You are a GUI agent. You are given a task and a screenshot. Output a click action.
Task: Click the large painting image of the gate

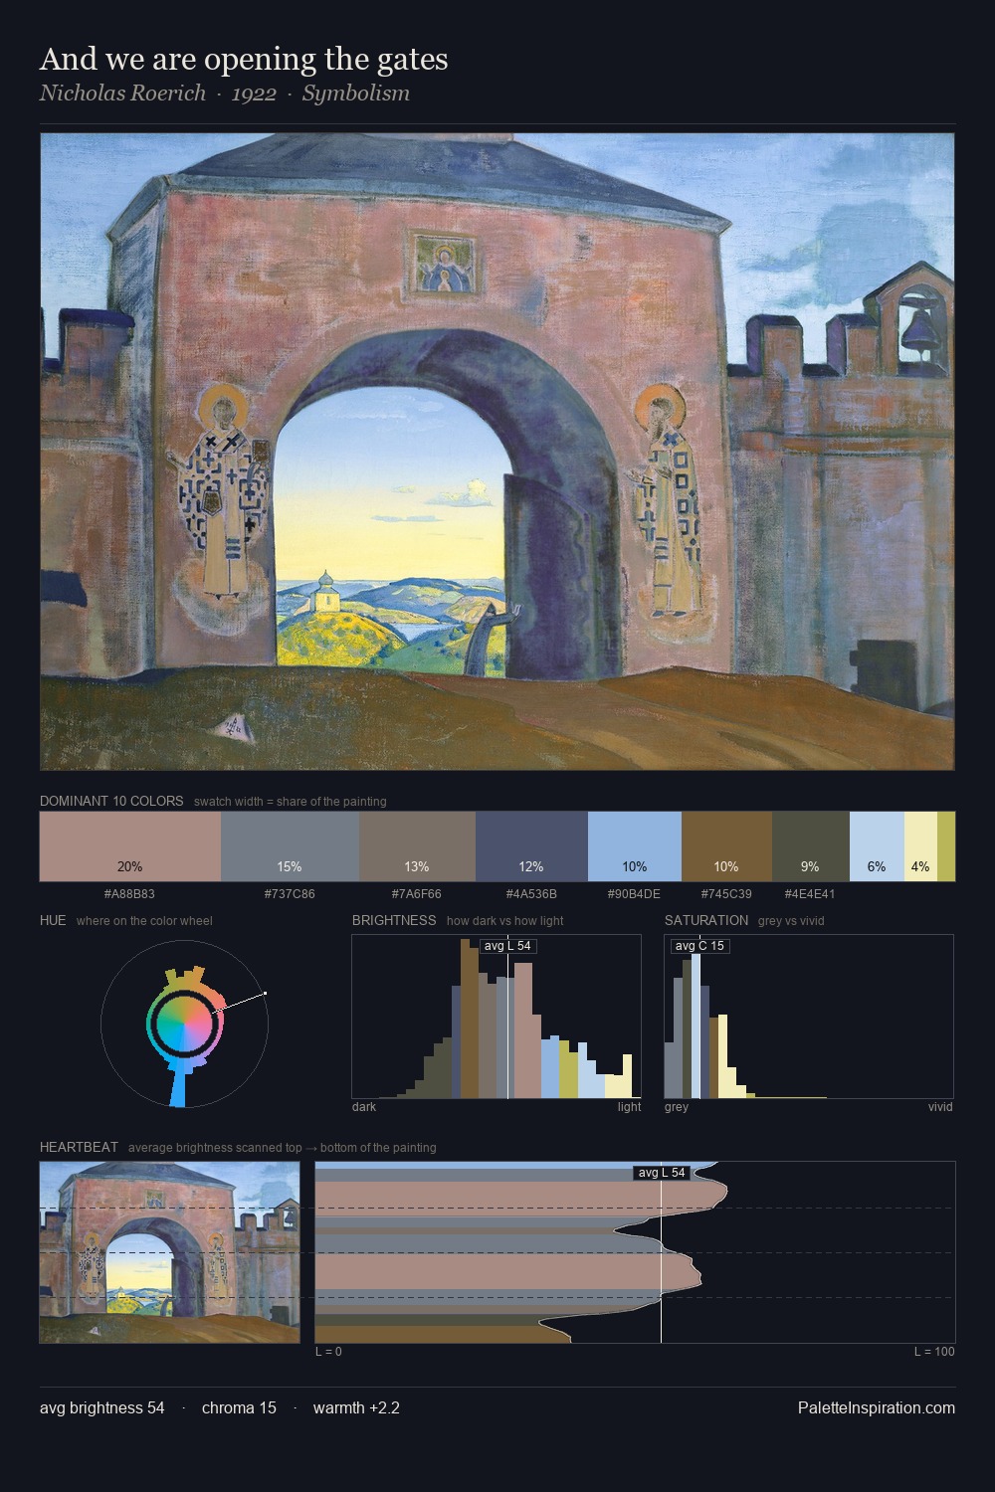click(x=497, y=452)
